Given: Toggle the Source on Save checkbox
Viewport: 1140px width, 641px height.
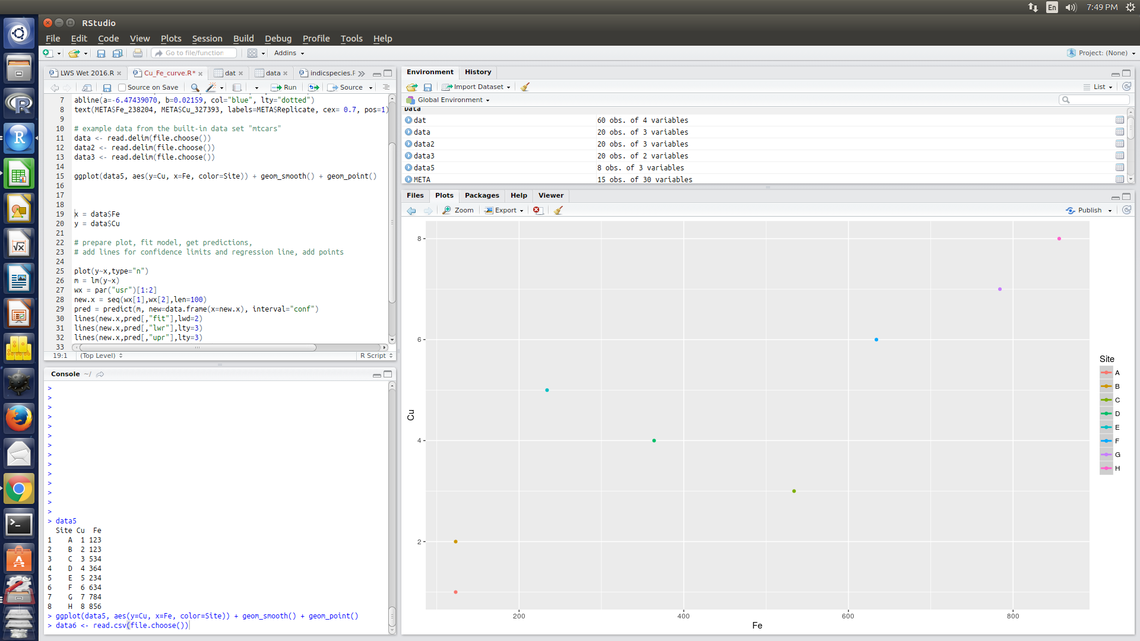Looking at the screenshot, I should [122, 87].
